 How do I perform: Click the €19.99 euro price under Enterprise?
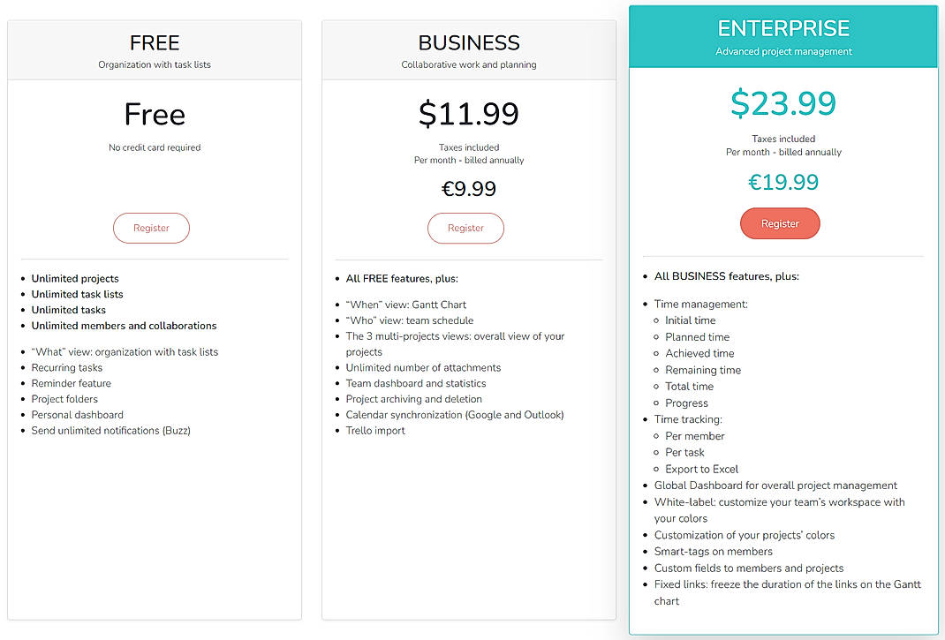782,181
